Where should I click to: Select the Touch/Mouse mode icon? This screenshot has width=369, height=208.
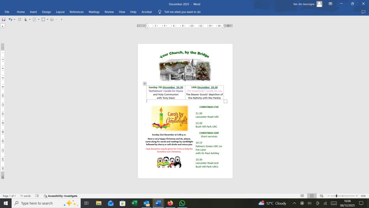point(26,19)
